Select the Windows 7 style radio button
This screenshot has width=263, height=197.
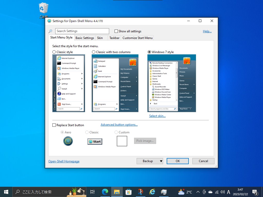[x=149, y=52]
